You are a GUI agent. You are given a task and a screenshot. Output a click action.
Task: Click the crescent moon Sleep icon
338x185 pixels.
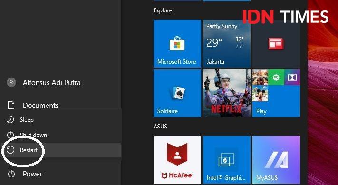(10, 120)
